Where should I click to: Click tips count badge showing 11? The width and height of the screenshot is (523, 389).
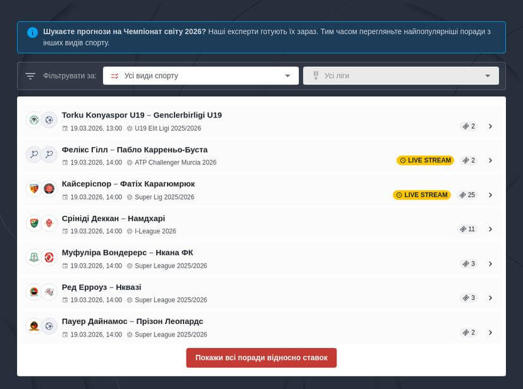467,229
